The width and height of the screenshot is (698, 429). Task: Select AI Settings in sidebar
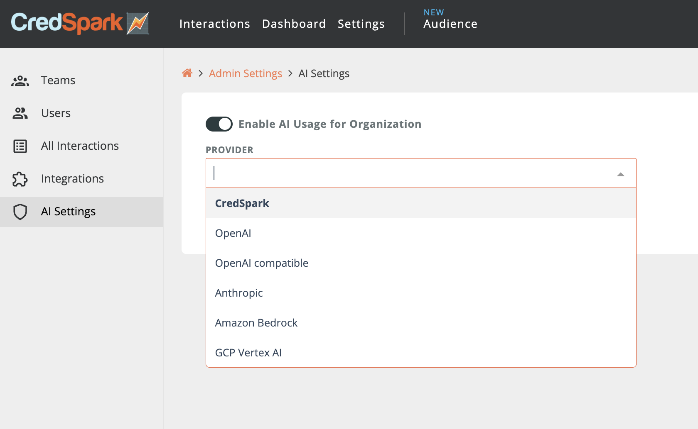[x=81, y=212]
